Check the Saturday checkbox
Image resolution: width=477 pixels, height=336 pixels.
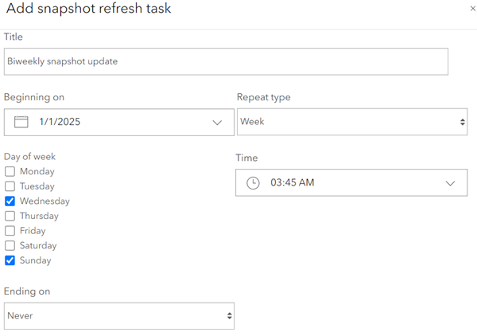(10, 246)
